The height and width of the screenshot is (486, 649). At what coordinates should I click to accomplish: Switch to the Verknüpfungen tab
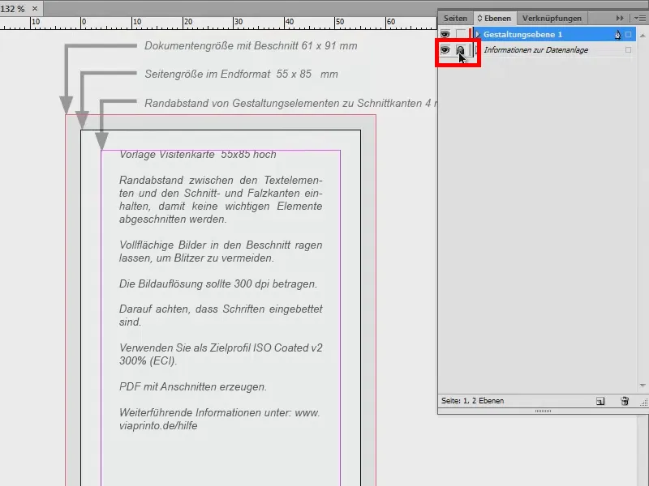tap(552, 18)
